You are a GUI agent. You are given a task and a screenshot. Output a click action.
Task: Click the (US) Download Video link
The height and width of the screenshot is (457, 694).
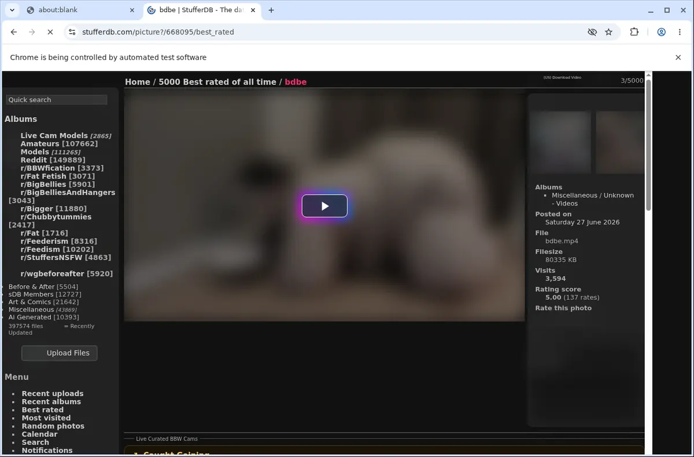point(562,78)
